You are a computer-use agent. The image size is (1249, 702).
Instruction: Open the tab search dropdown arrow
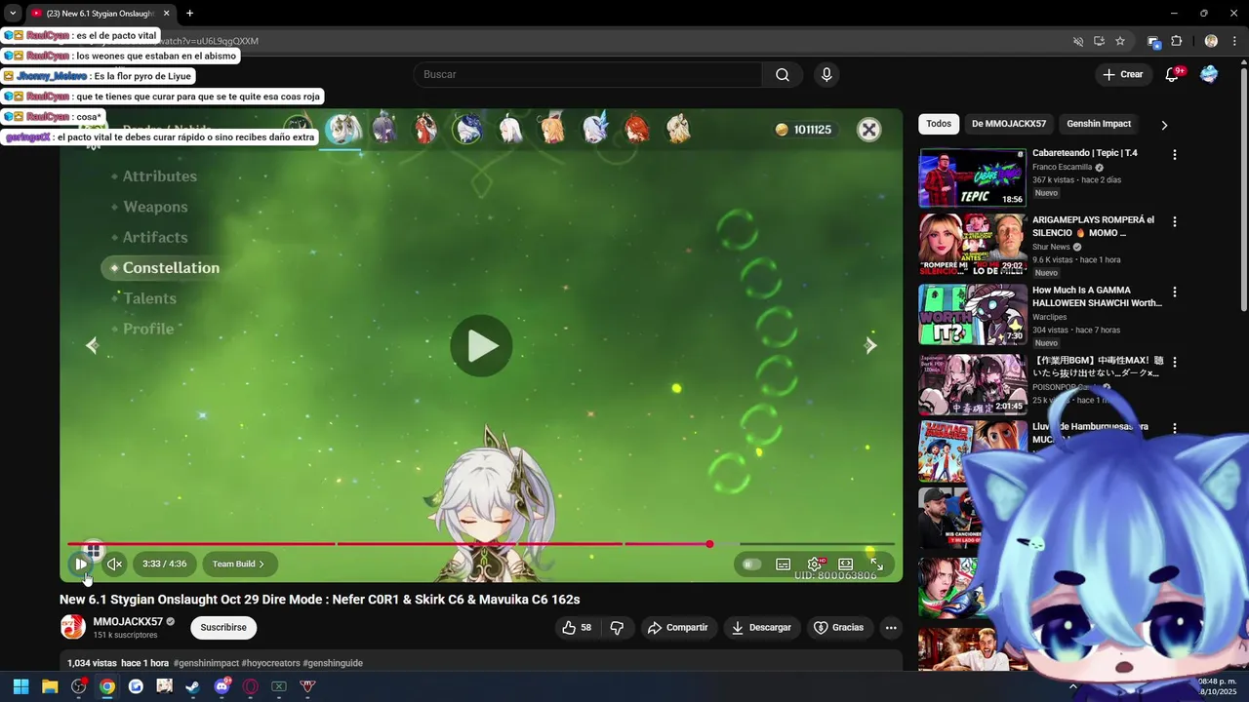click(13, 14)
